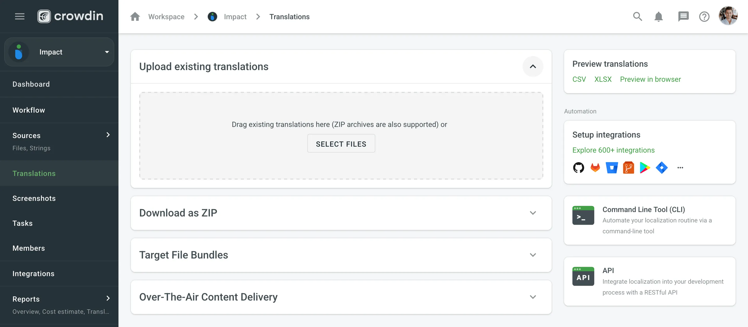Viewport: 748px width, 327px height.
Task: Click the SELECT FILES button
Action: tap(341, 143)
